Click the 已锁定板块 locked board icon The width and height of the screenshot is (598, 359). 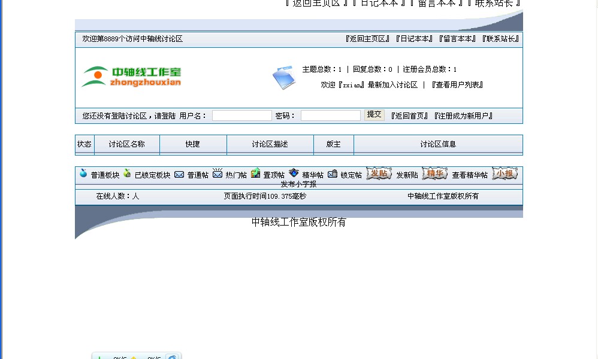[127, 174]
